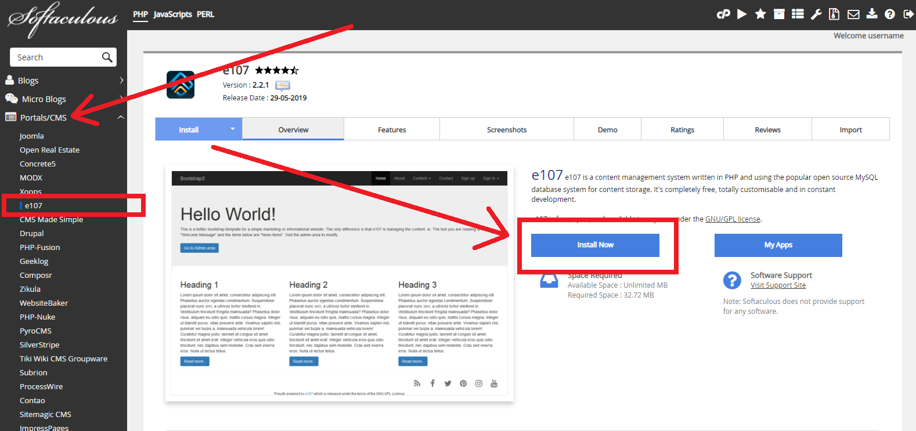Image resolution: width=916 pixels, height=431 pixels.
Task: Follow the Visit Support Site link
Action: pos(778,285)
